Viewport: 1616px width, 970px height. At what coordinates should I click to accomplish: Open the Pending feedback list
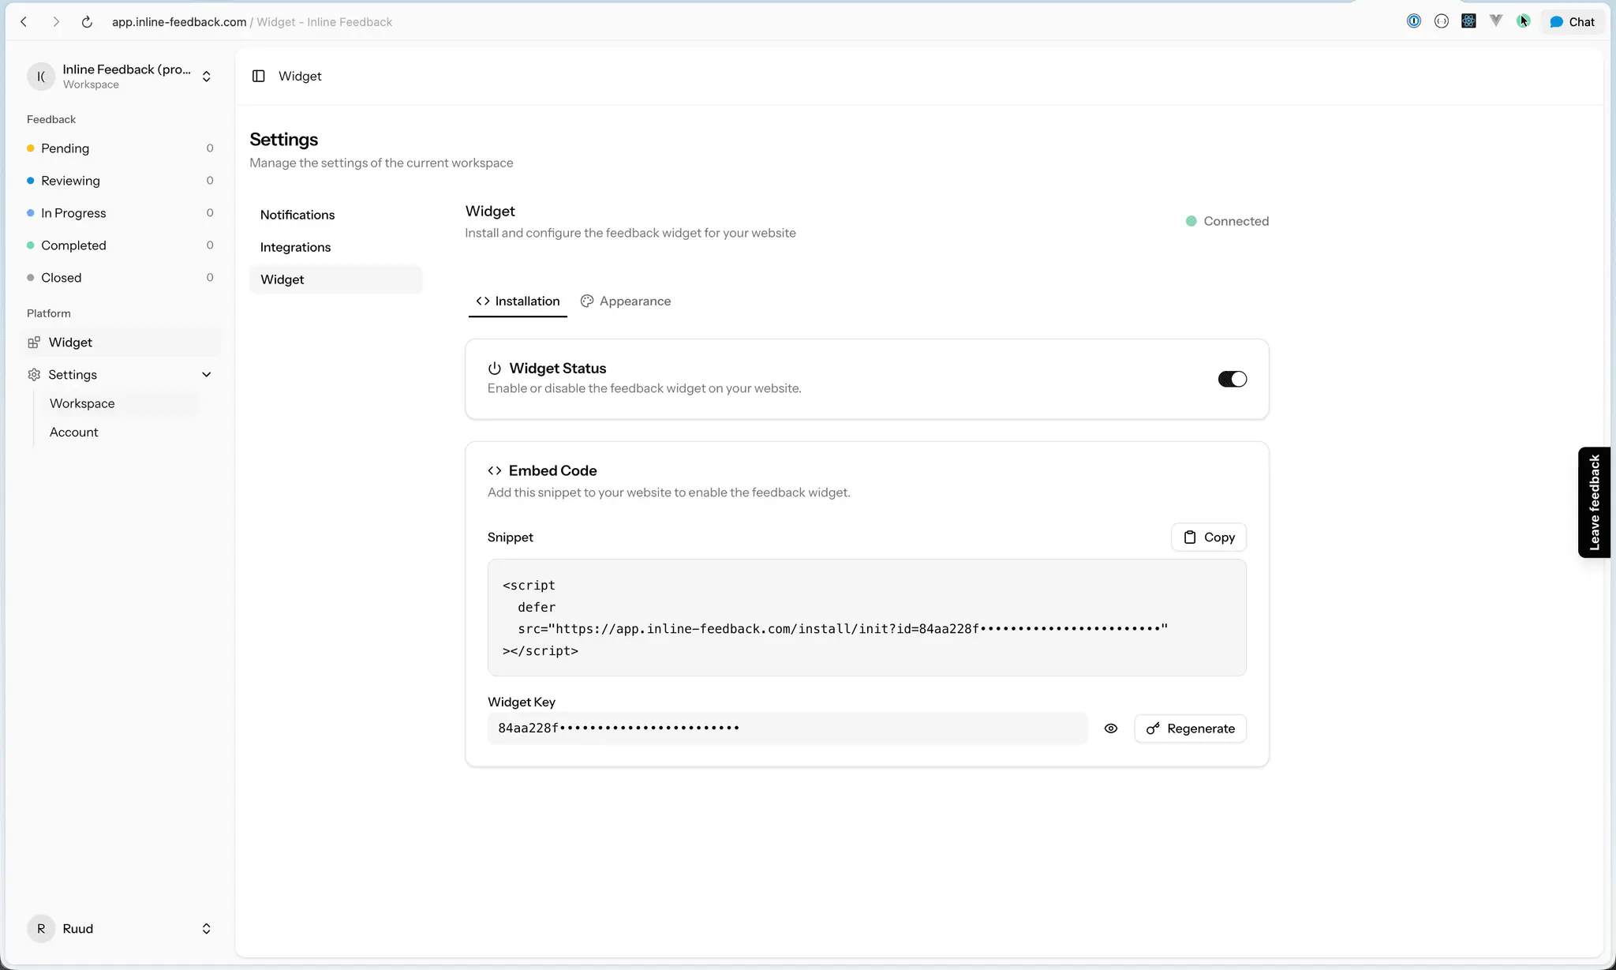click(x=121, y=148)
